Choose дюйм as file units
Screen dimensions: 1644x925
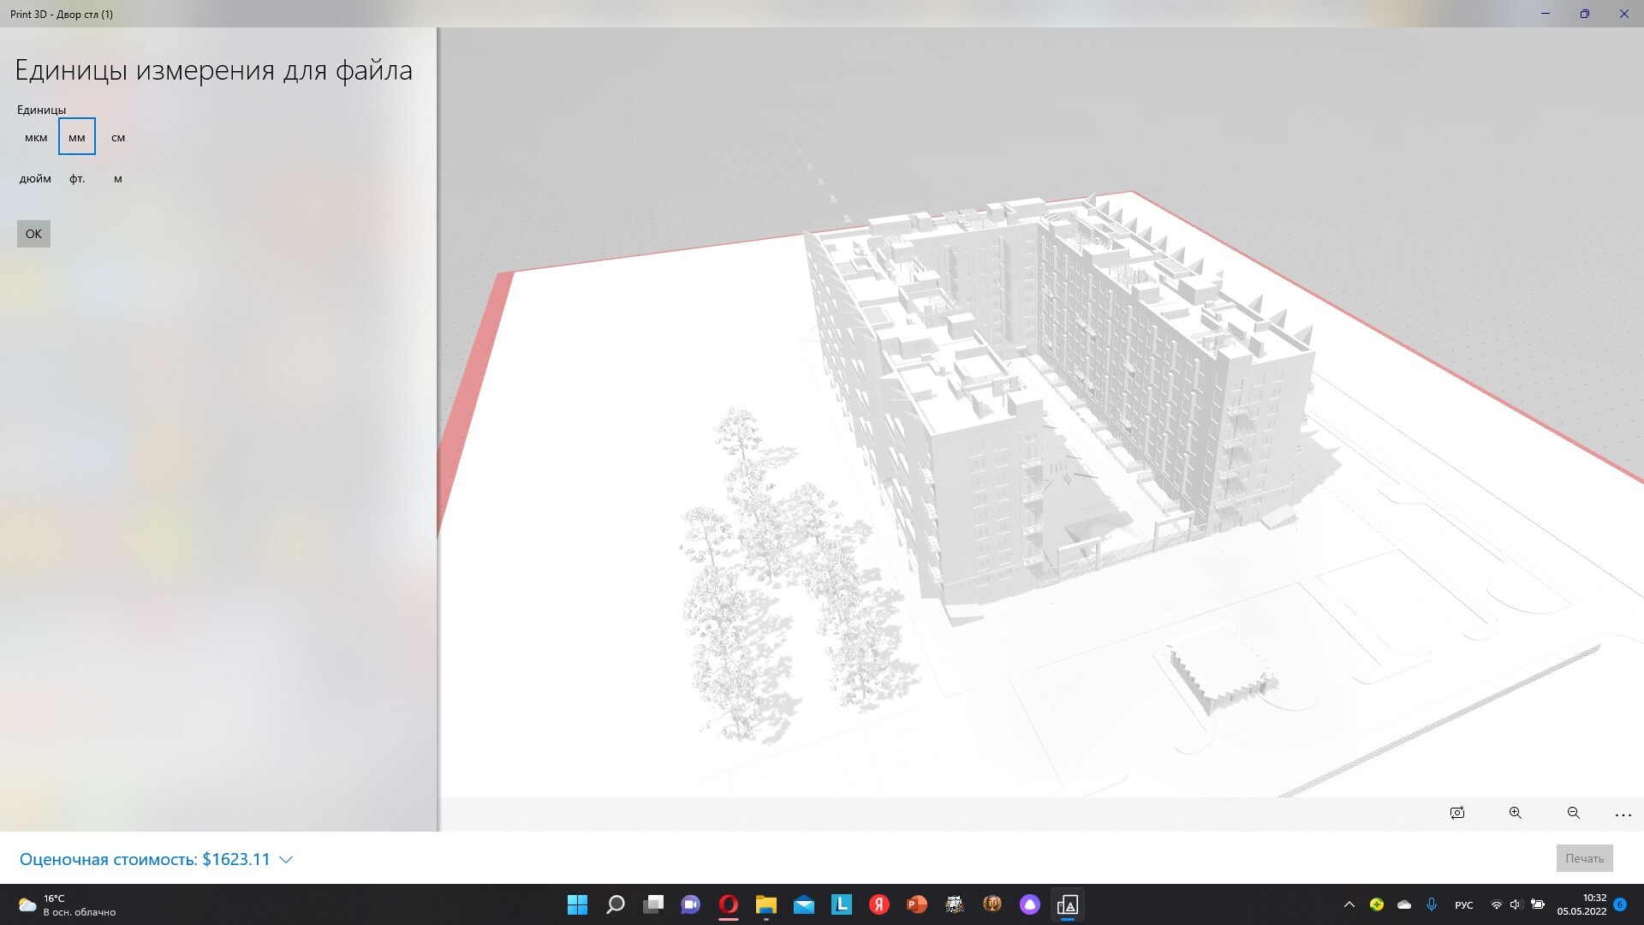tap(35, 179)
